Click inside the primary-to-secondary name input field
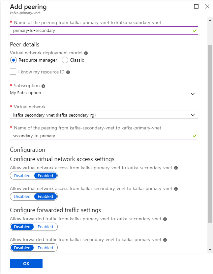This screenshot has width=213, height=274. point(99,30)
